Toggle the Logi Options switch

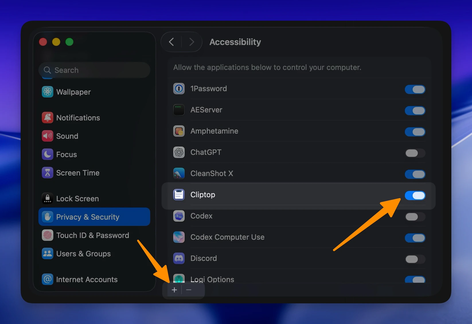click(x=415, y=279)
